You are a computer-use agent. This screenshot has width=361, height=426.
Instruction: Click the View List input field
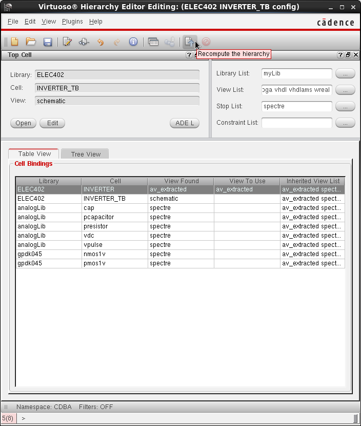point(297,90)
